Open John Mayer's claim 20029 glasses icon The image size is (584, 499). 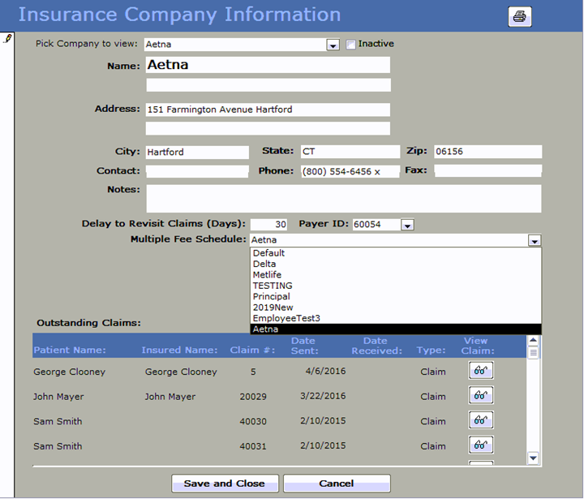[x=481, y=396]
